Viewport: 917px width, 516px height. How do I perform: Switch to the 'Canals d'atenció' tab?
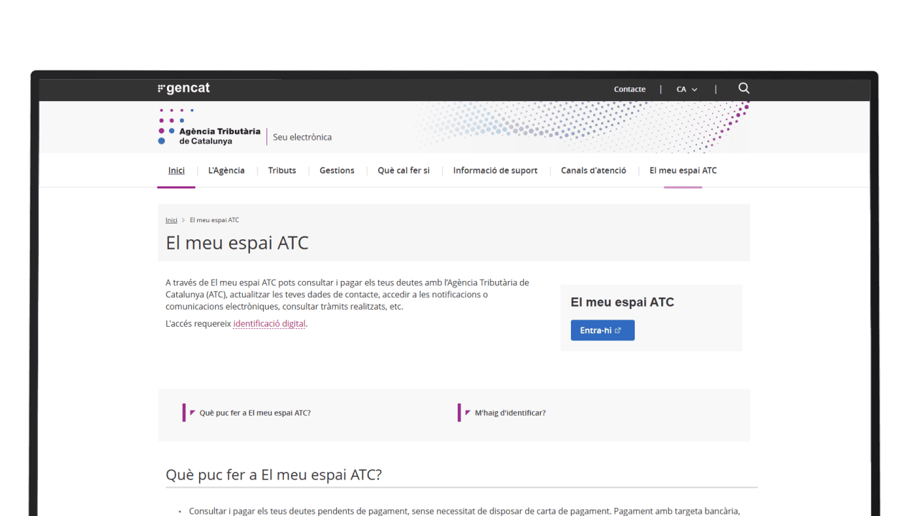pyautogui.click(x=593, y=171)
